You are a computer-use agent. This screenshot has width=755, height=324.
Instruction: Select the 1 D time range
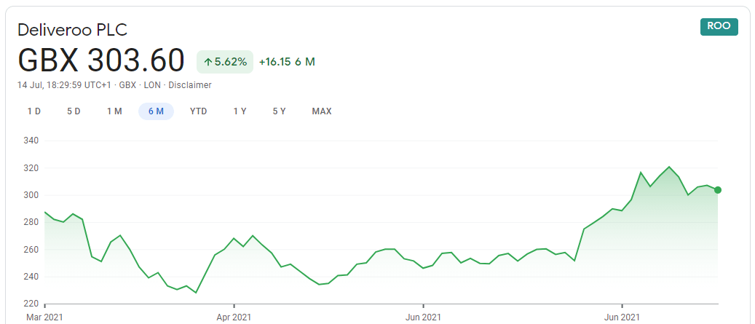33,111
